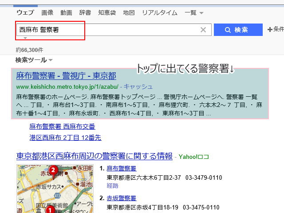The width and height of the screenshot is (284, 213).
Task: Open the キャッシュ cached page link
Action: pos(138,86)
